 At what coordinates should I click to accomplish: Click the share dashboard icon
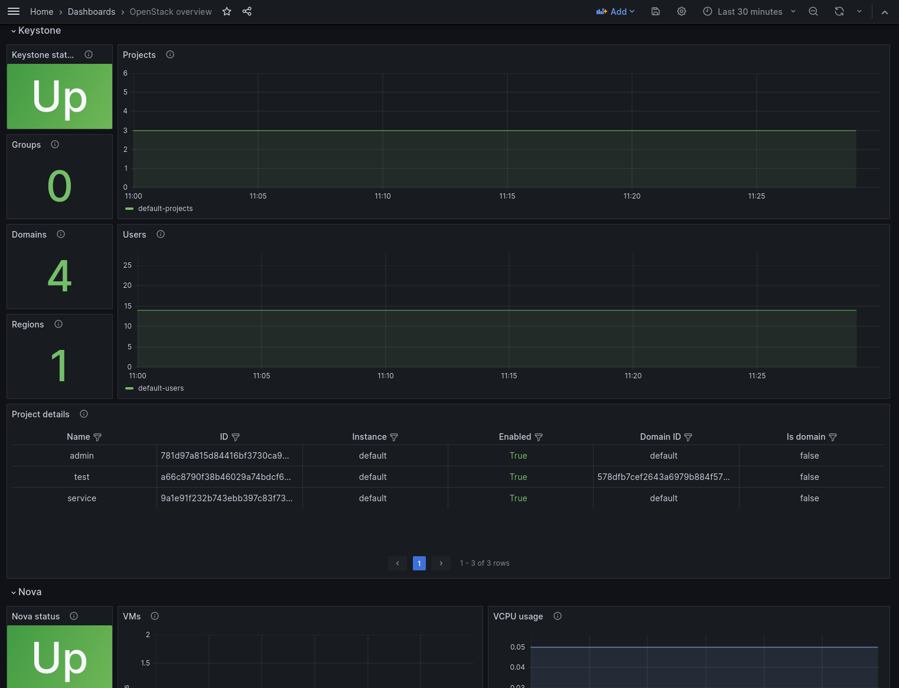click(247, 12)
